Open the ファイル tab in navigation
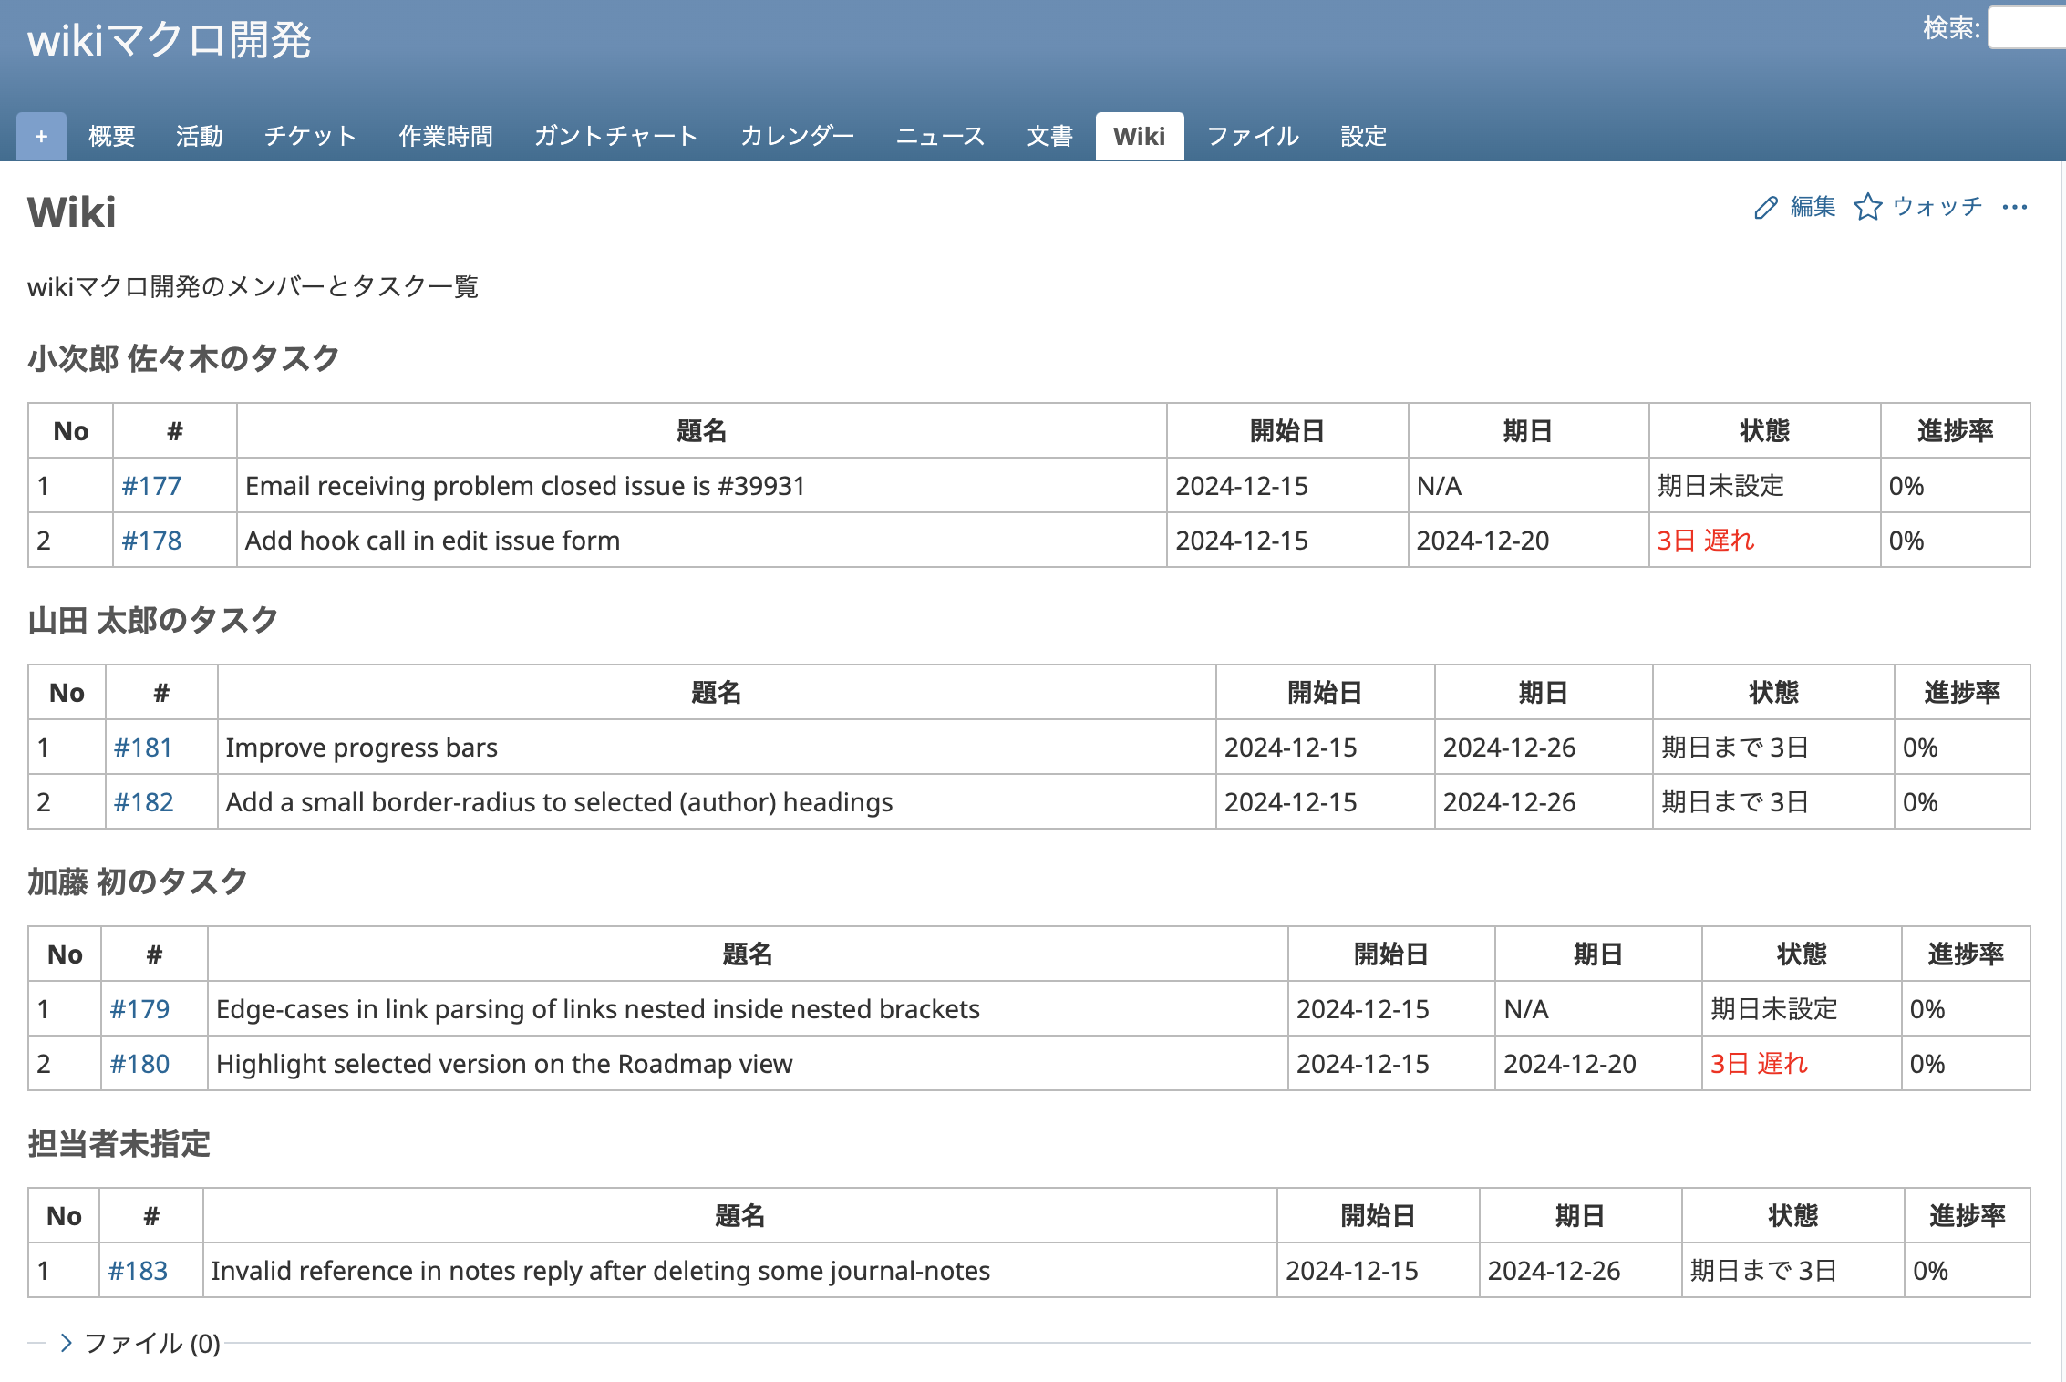Viewport: 2066px width, 1382px height. (1253, 137)
